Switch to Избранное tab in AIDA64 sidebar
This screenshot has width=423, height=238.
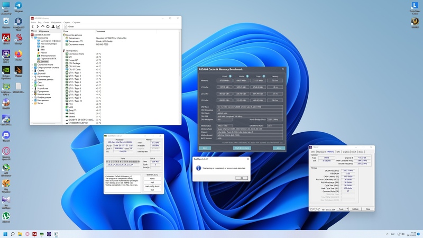coord(44,31)
